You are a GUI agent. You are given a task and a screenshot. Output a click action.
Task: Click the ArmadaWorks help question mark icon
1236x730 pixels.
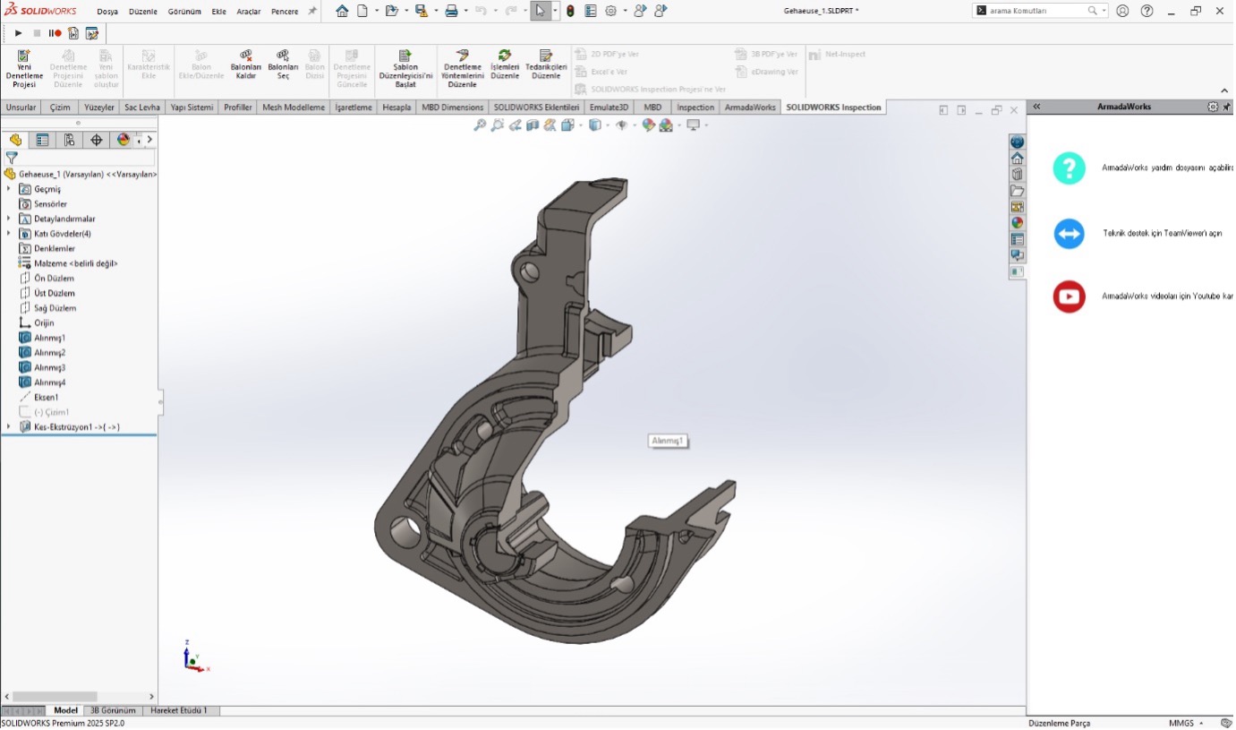pos(1069,168)
